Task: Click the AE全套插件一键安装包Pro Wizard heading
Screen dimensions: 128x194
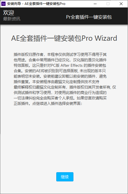Action: 64,38
